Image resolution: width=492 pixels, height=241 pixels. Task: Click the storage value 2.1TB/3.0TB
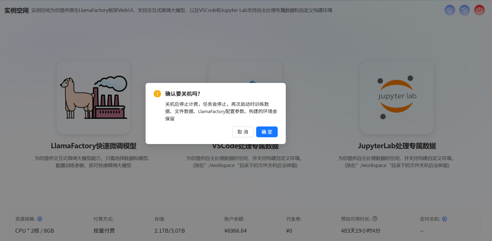pyautogui.click(x=169, y=231)
